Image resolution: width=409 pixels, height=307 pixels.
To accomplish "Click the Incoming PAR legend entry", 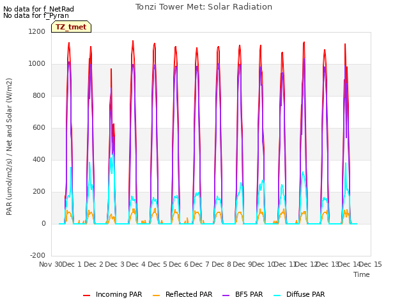I will click(x=112, y=294).
